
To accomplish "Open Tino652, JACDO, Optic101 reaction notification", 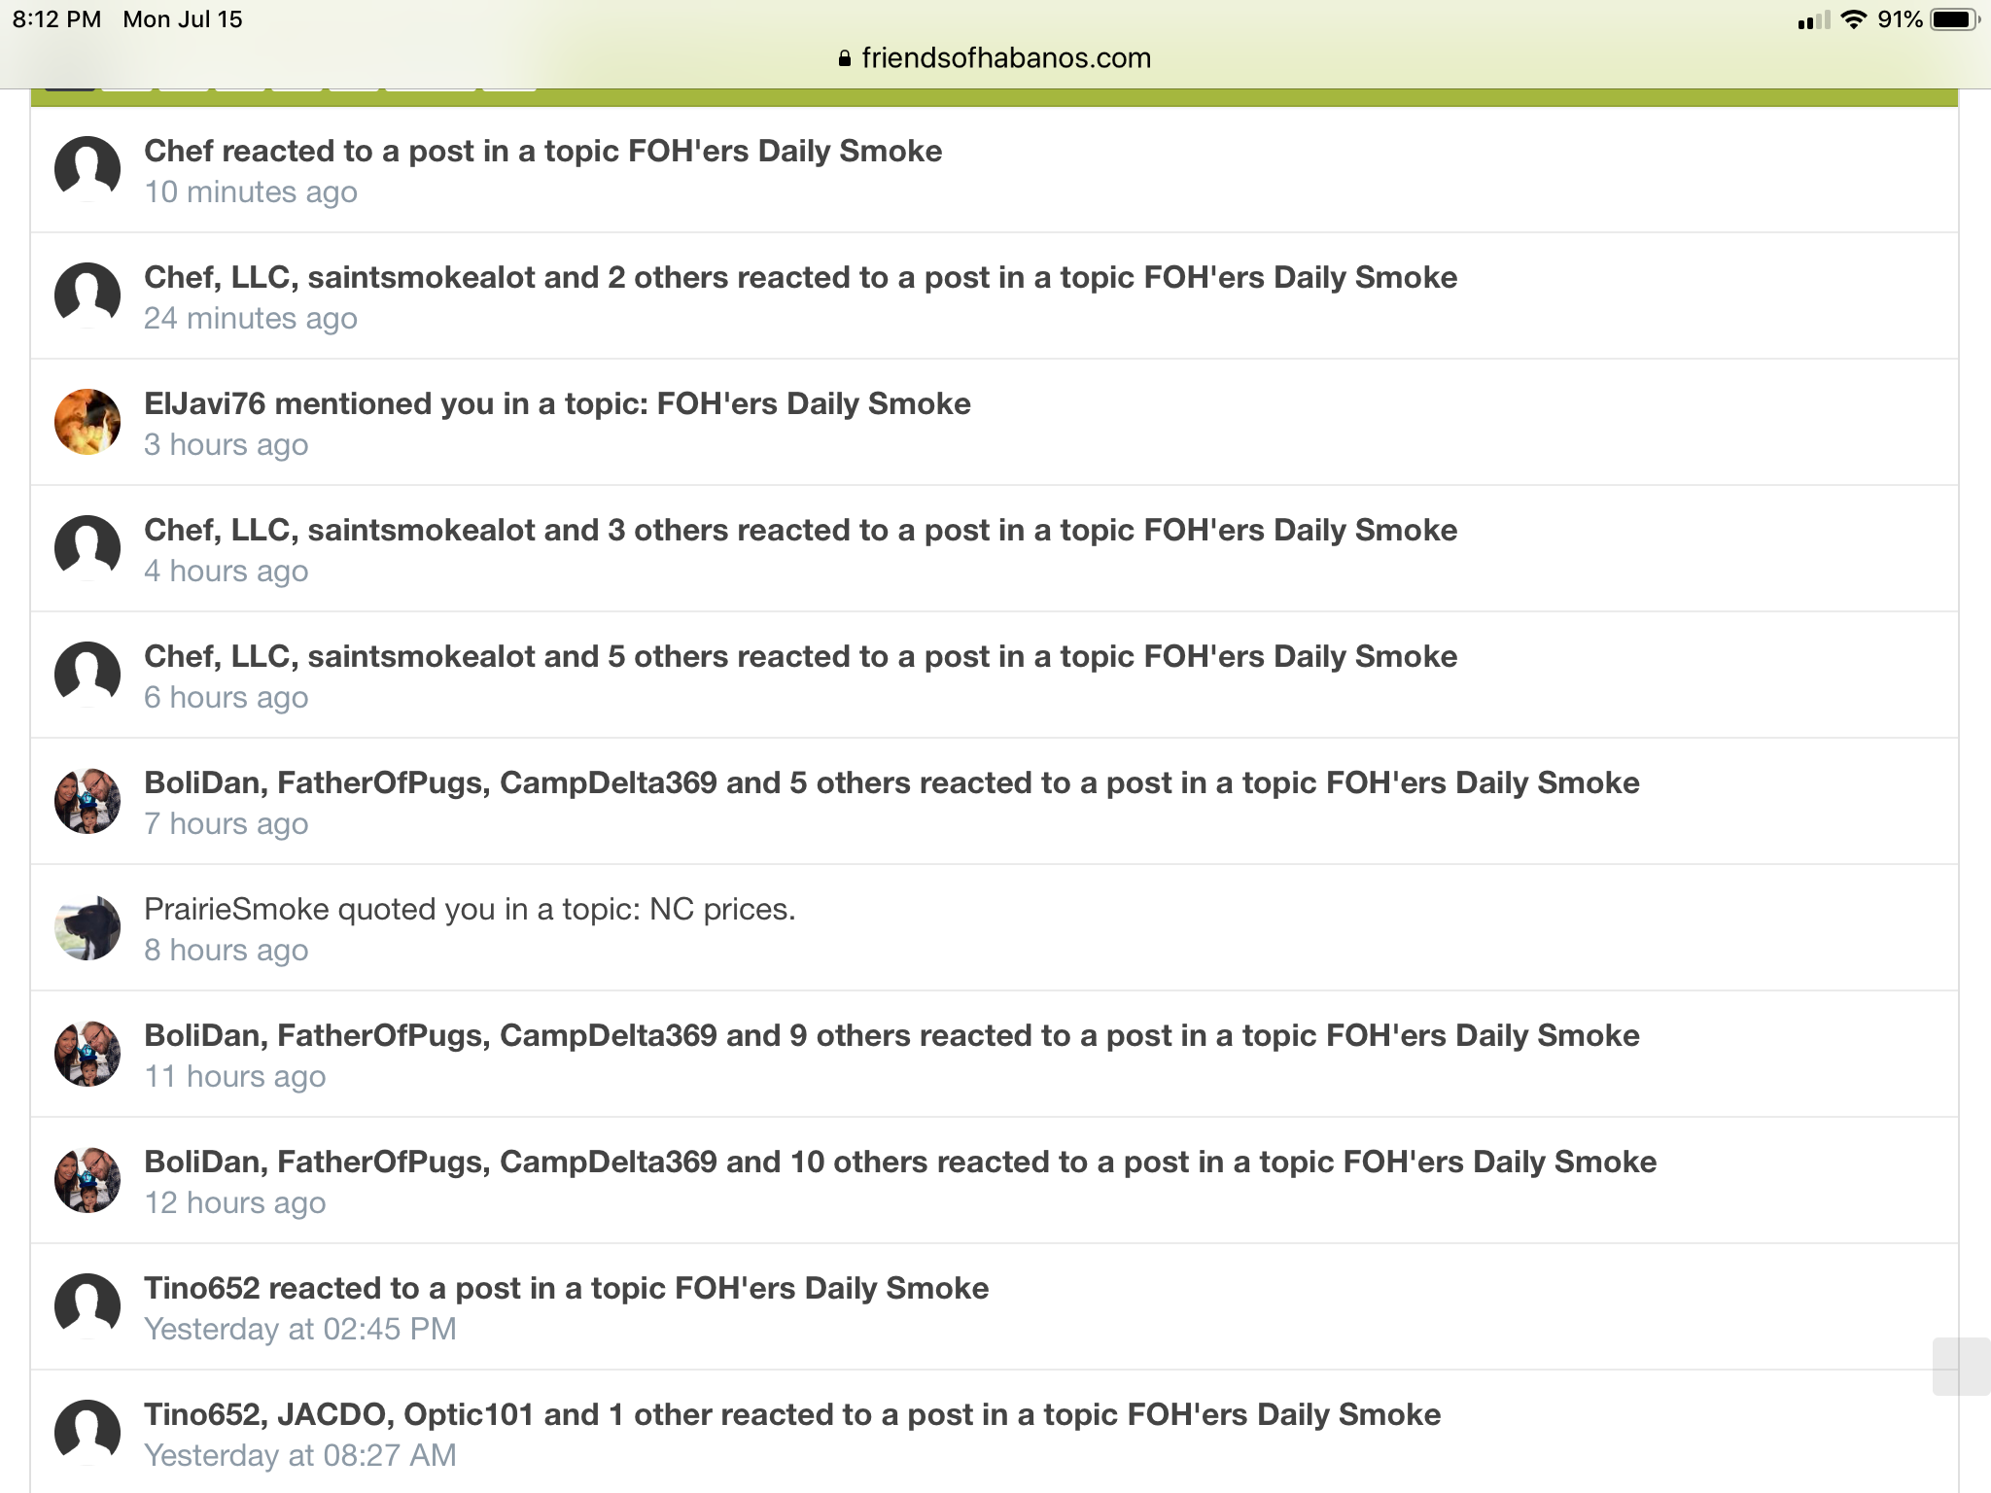I will click(994, 1432).
